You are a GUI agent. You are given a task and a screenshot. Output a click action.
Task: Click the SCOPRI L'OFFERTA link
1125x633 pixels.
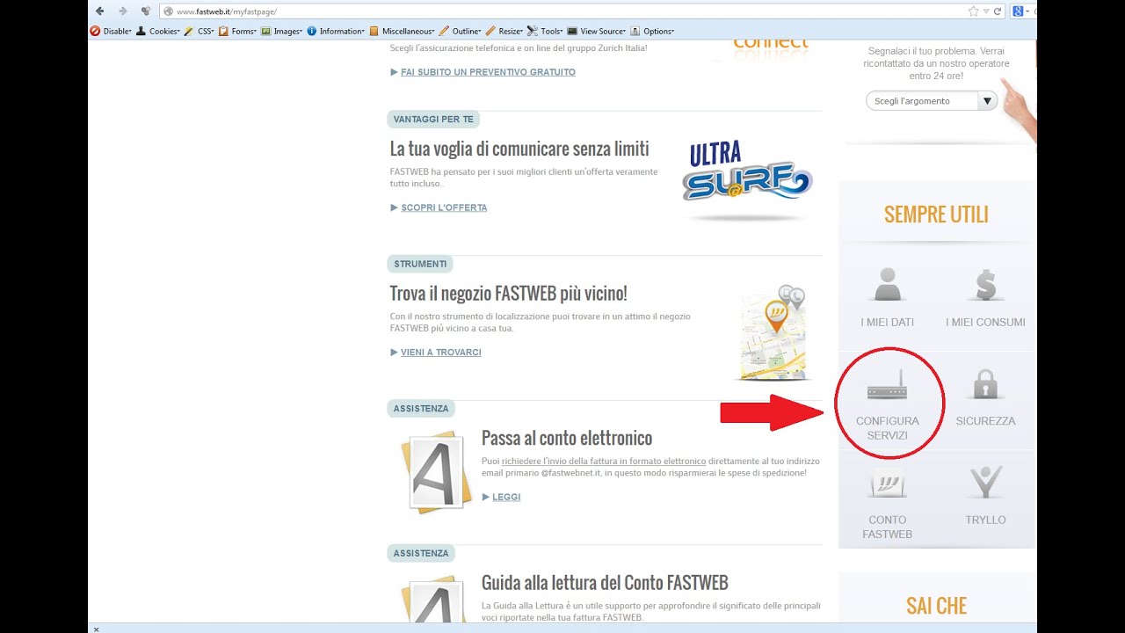444,207
